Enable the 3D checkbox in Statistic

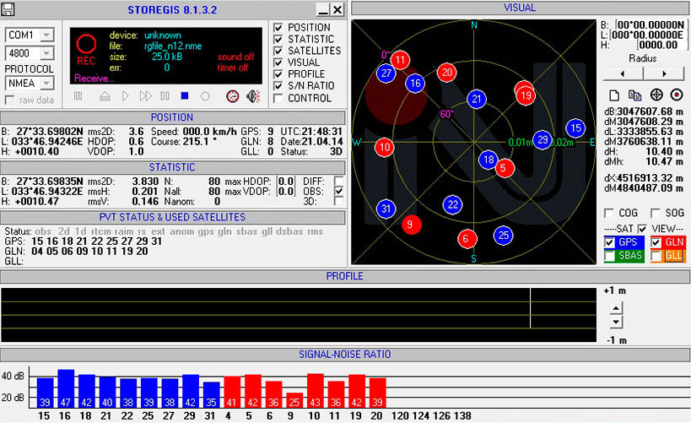click(x=338, y=201)
